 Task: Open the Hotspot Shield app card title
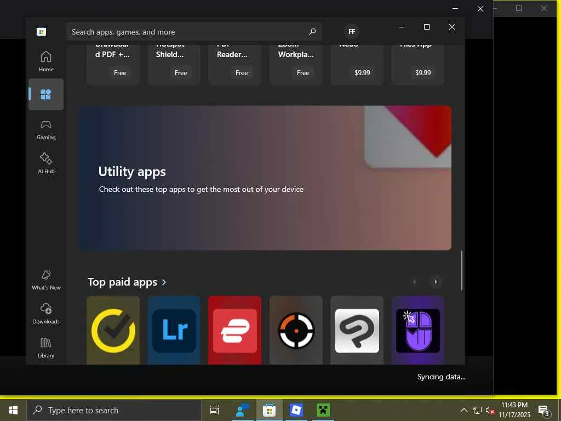click(170, 50)
